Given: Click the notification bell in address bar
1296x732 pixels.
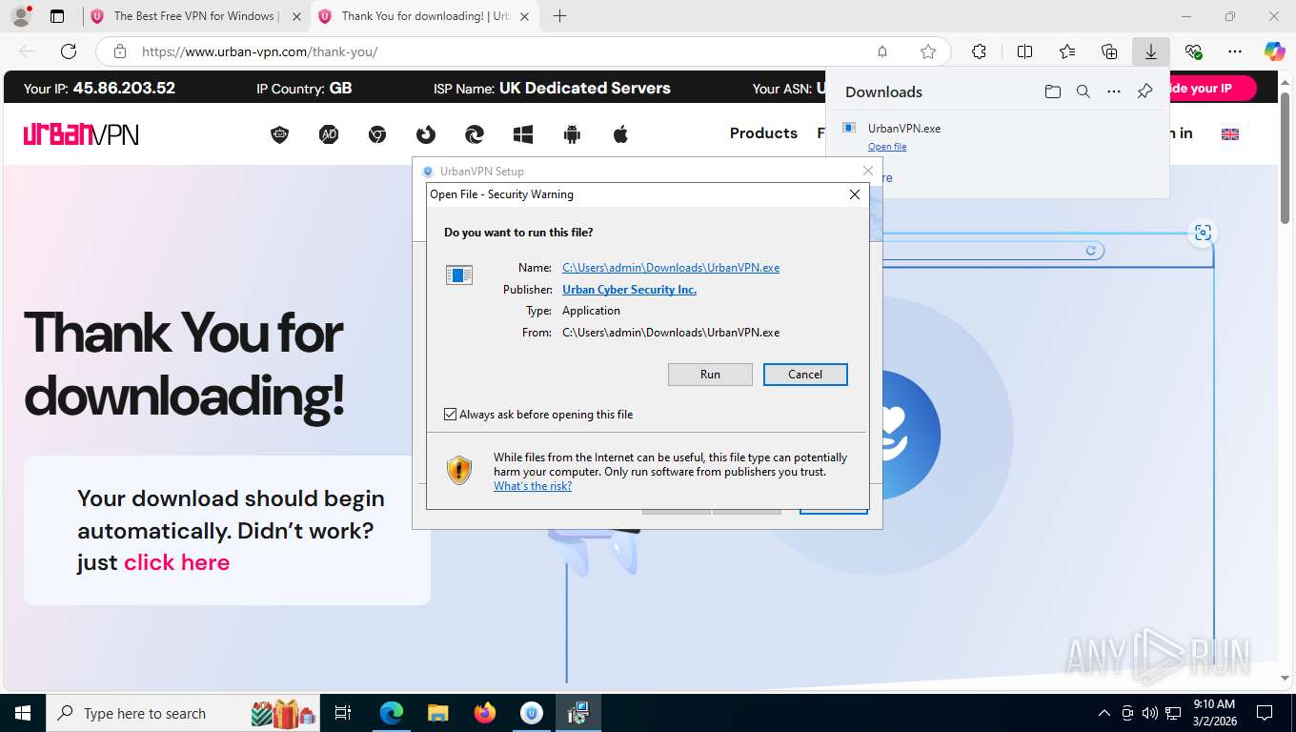Looking at the screenshot, I should click(882, 51).
